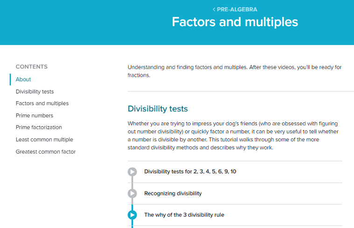
Task: Open the Greatest common factor section
Action: 46,151
